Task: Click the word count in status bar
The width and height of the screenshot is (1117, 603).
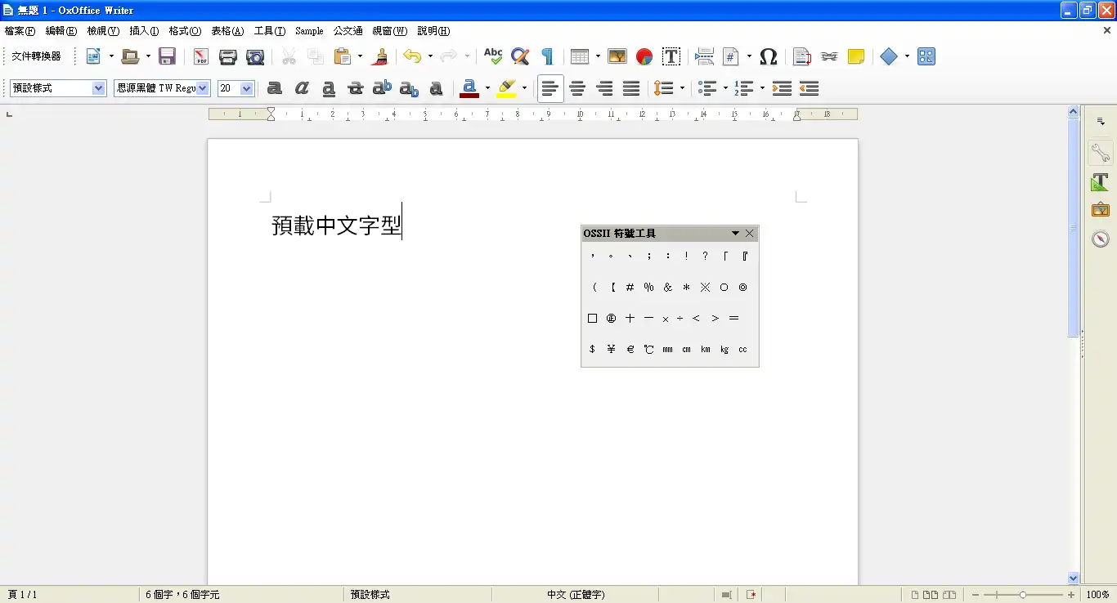Action: pyautogui.click(x=182, y=595)
